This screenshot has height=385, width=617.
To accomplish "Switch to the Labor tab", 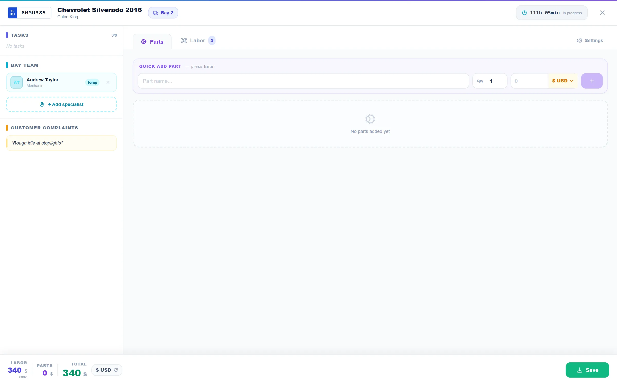I will [198, 41].
